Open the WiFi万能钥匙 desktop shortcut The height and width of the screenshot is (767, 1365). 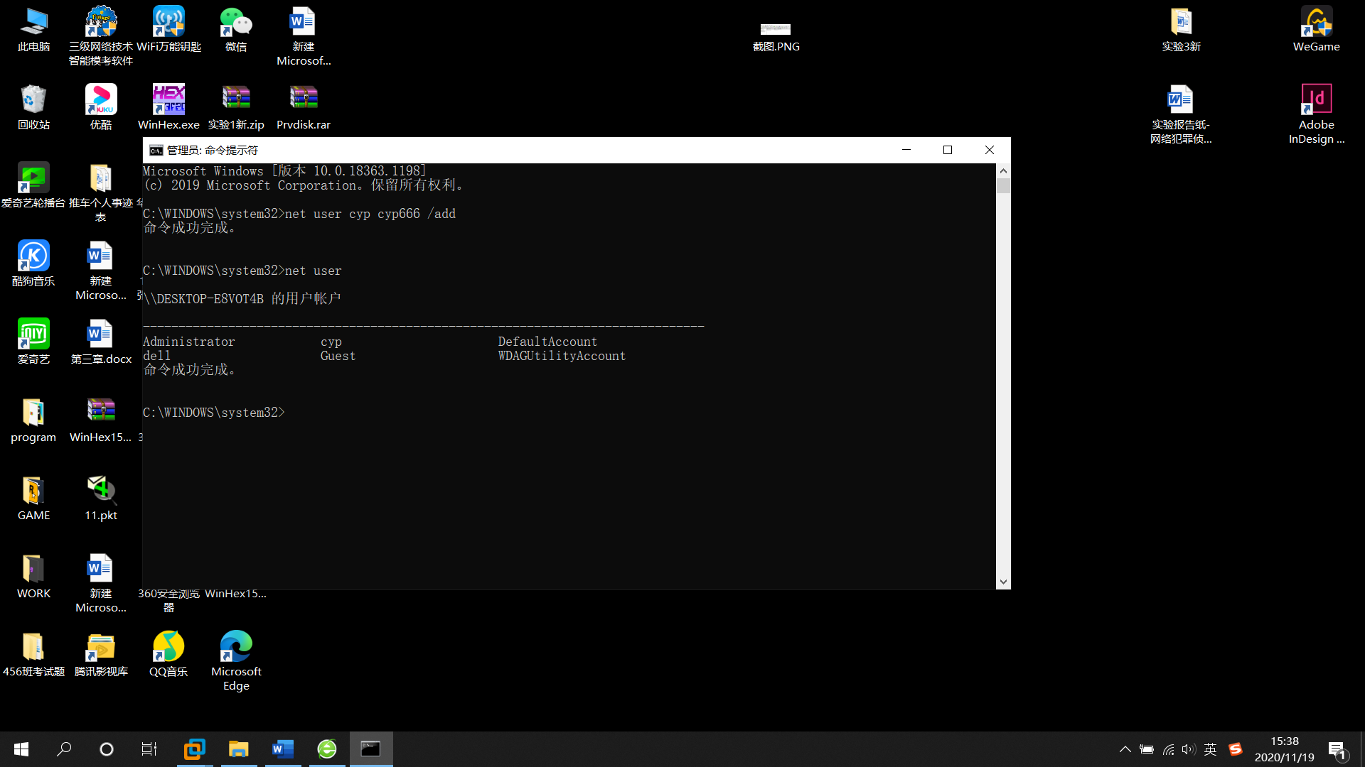click(168, 23)
